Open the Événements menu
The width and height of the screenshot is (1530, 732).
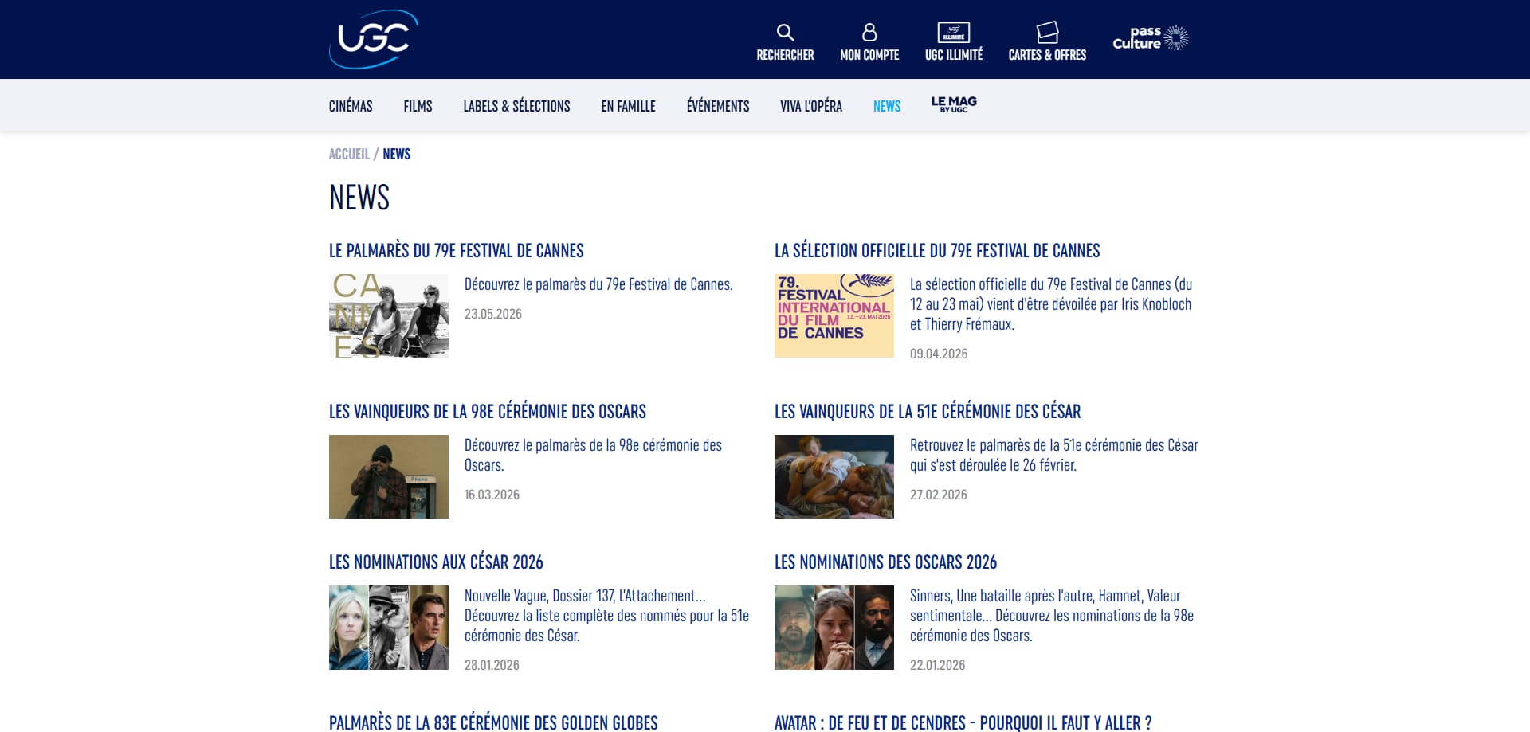(718, 106)
